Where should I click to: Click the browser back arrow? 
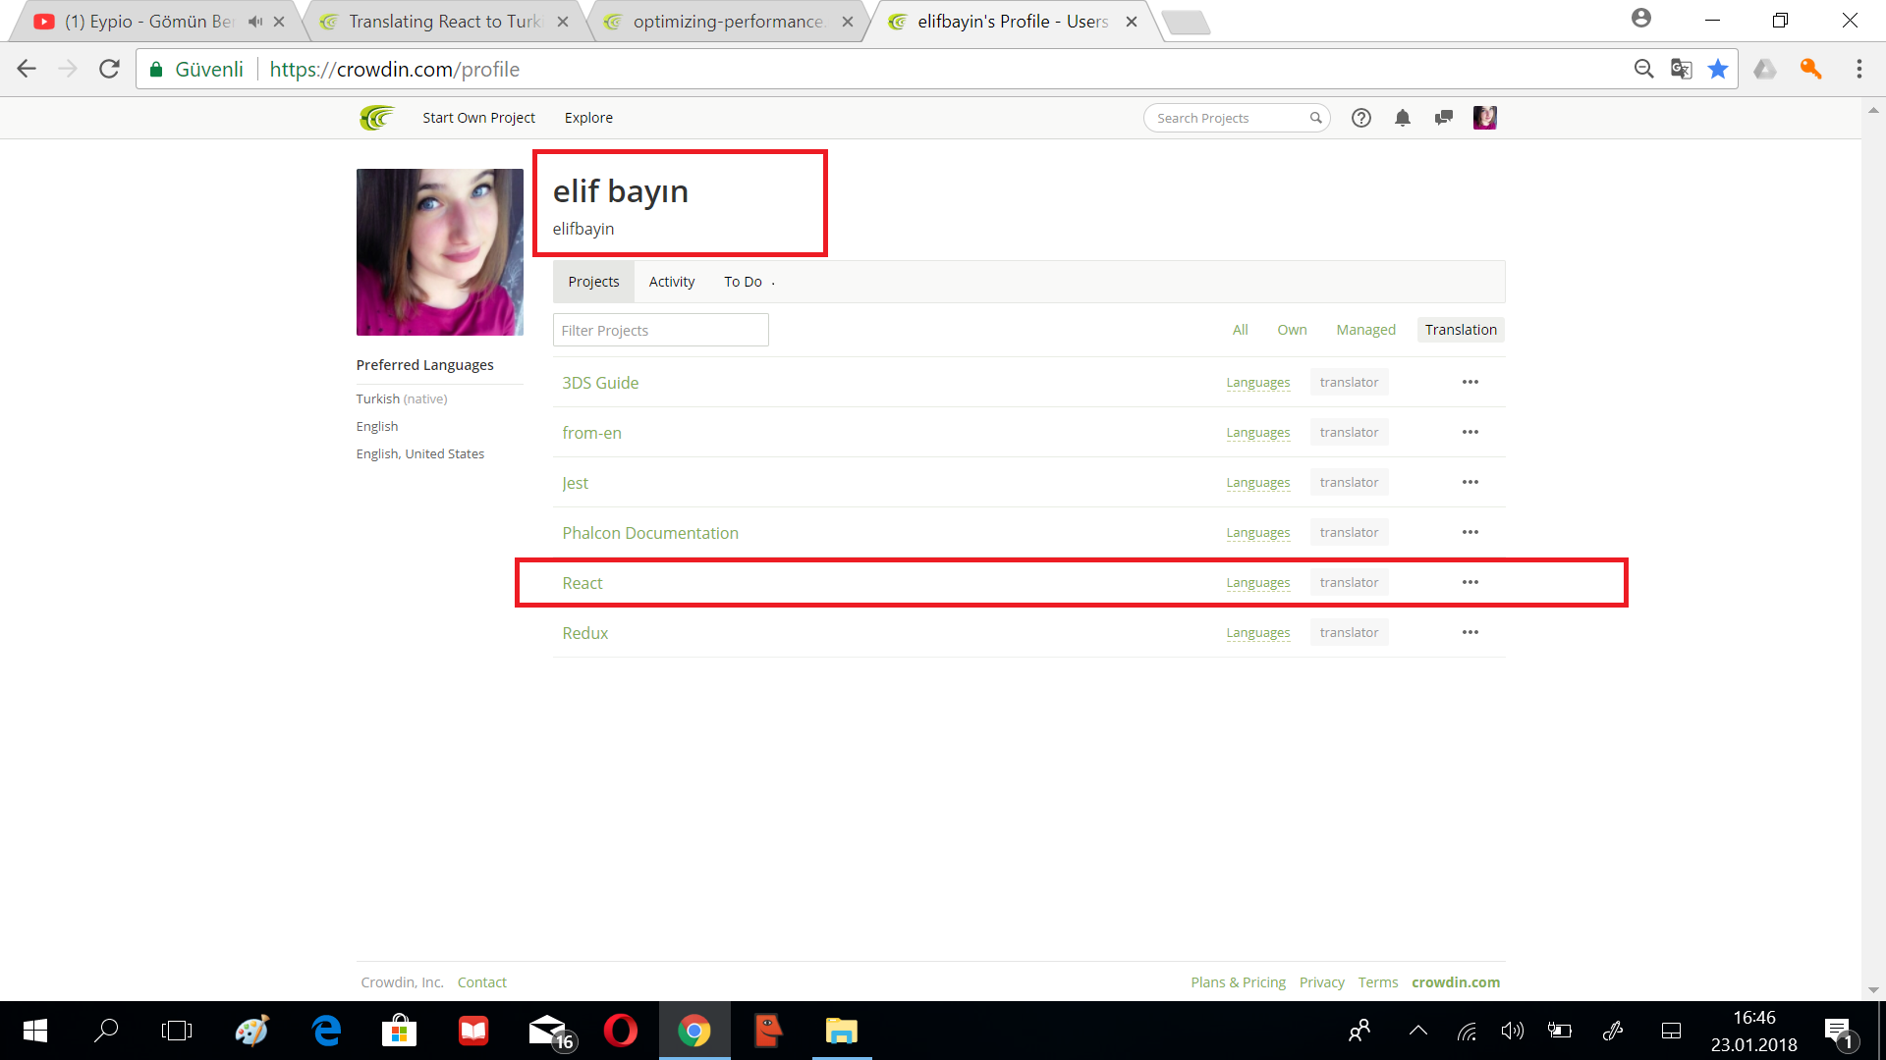click(x=27, y=69)
